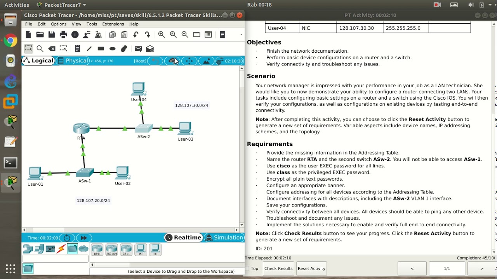Screen dimensions: 497x279
Task: Go to previous instruction page
Action: pos(412,269)
